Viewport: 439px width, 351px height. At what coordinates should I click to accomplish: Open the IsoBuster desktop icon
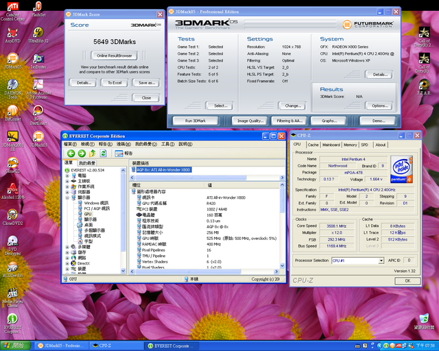[38, 61]
